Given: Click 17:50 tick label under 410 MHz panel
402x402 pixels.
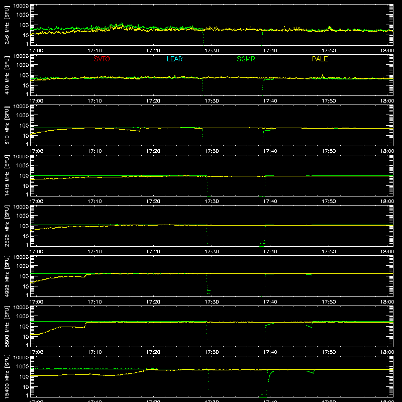Looking at the screenshot, I should tap(329, 101).
